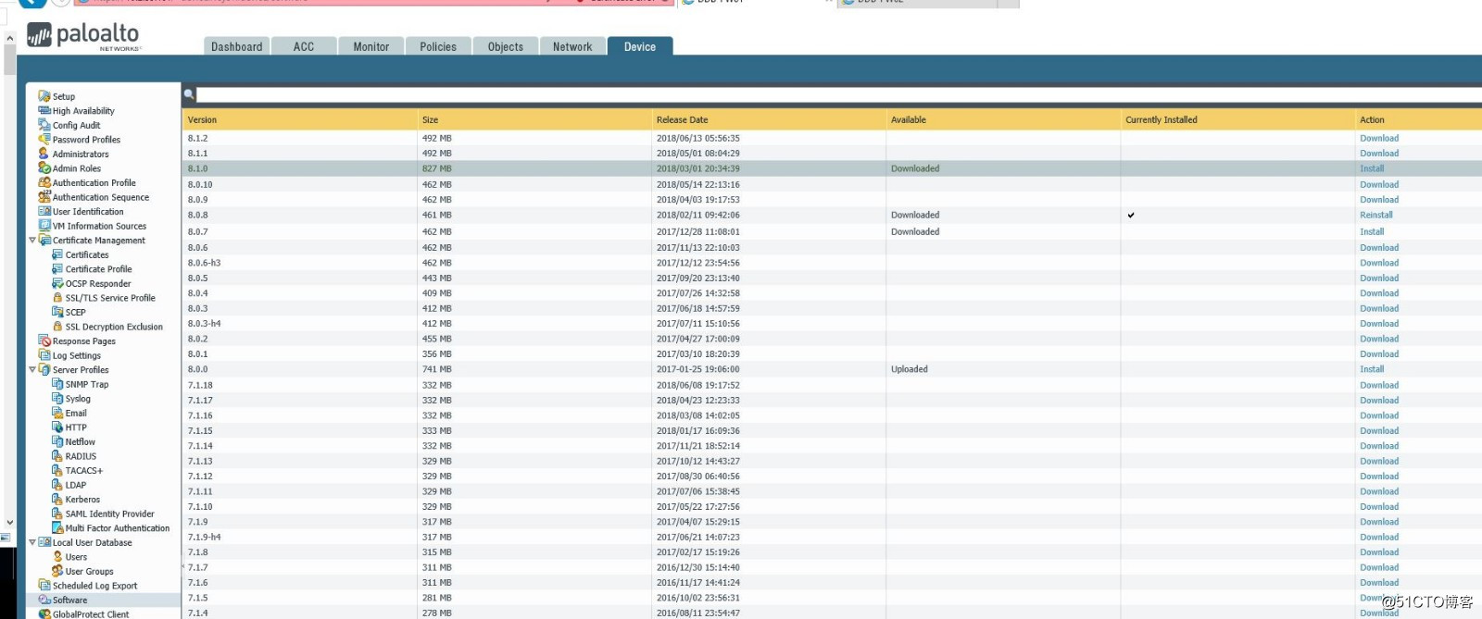Click the Config Audit icon
Image resolution: width=1482 pixels, height=619 pixels.
44,125
